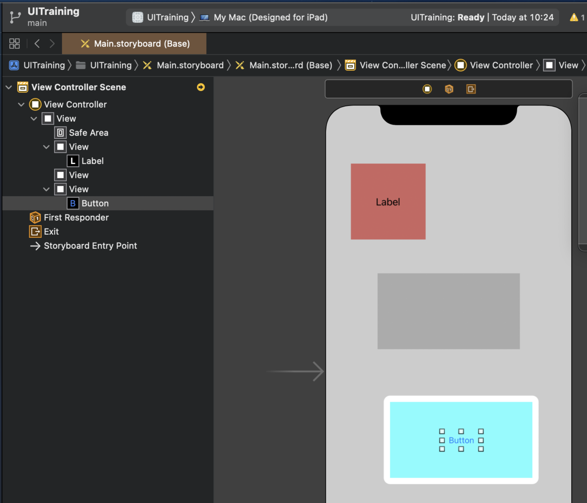Click the scene clapperboard icon in outline
The image size is (587, 503).
coord(23,87)
